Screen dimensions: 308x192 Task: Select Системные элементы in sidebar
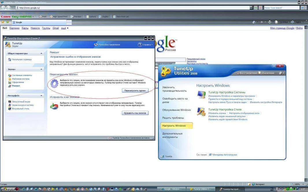click(x=20, y=75)
